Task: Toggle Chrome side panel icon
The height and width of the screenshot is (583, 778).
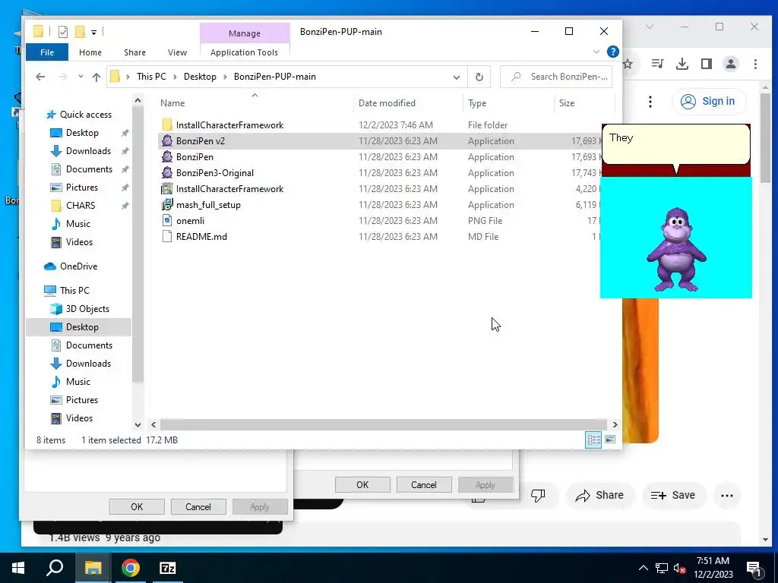Action: click(x=707, y=64)
